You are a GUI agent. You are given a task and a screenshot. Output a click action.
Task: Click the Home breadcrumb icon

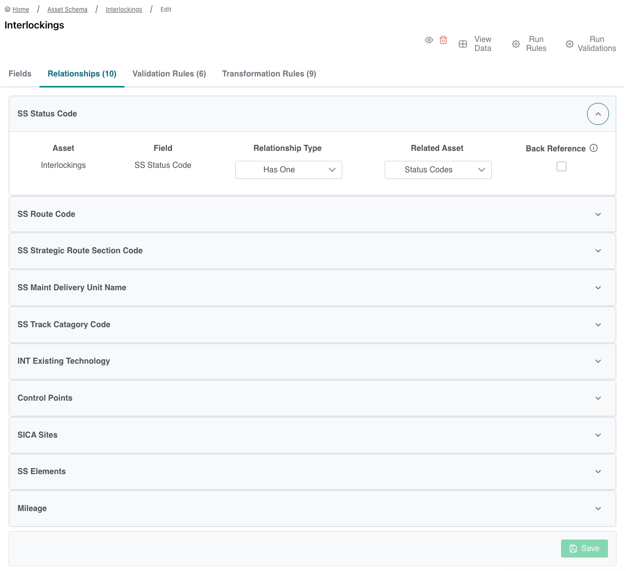click(7, 9)
